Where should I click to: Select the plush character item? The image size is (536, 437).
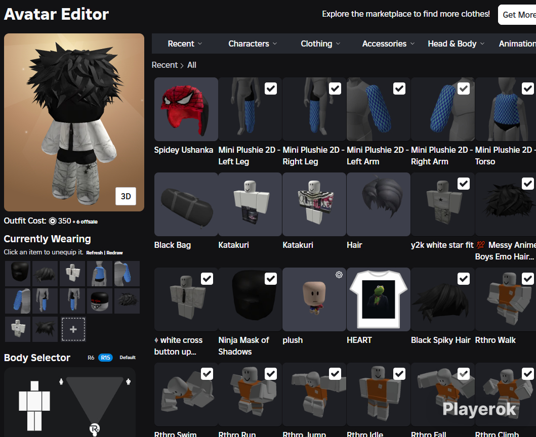[314, 299]
